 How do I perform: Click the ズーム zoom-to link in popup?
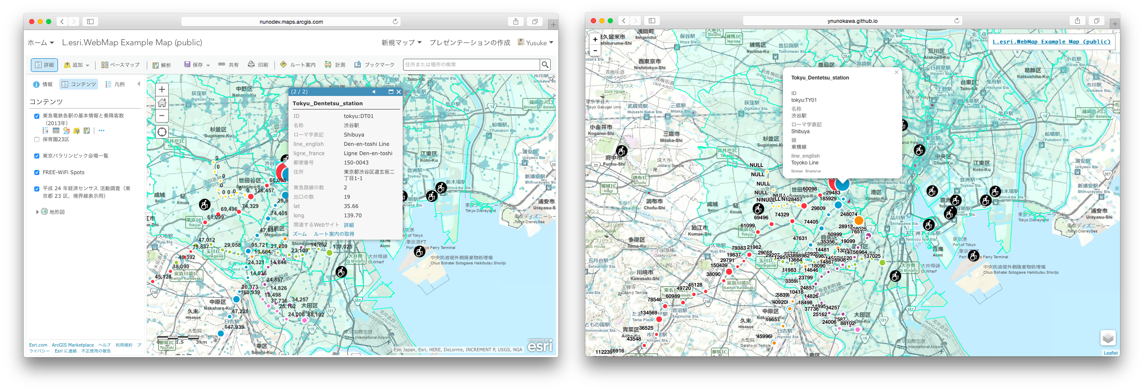[300, 234]
